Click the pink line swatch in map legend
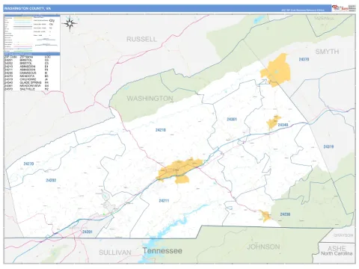 coord(23,46)
